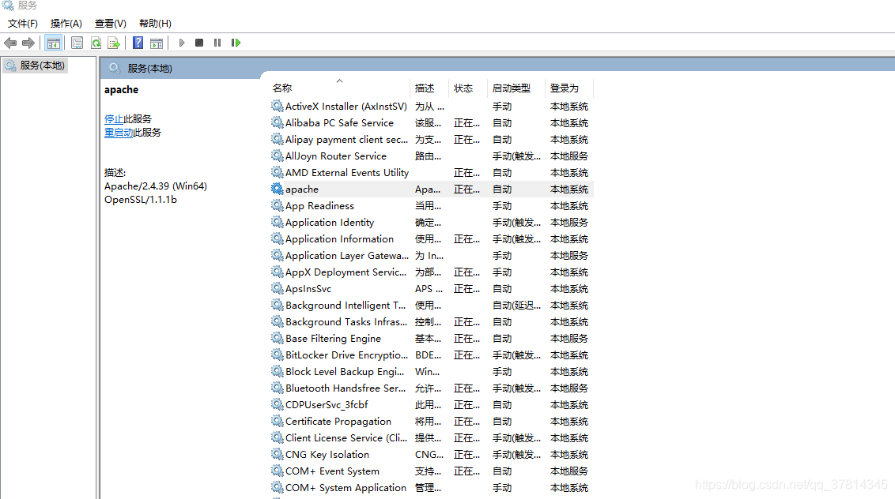Select the BitLocker Drive Encryption service
Screen dimensions: 895x499
pyautogui.click(x=431, y=355)
